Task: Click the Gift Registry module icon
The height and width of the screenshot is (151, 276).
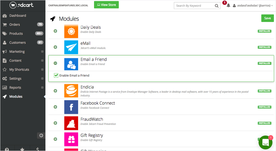Action: click(x=71, y=139)
